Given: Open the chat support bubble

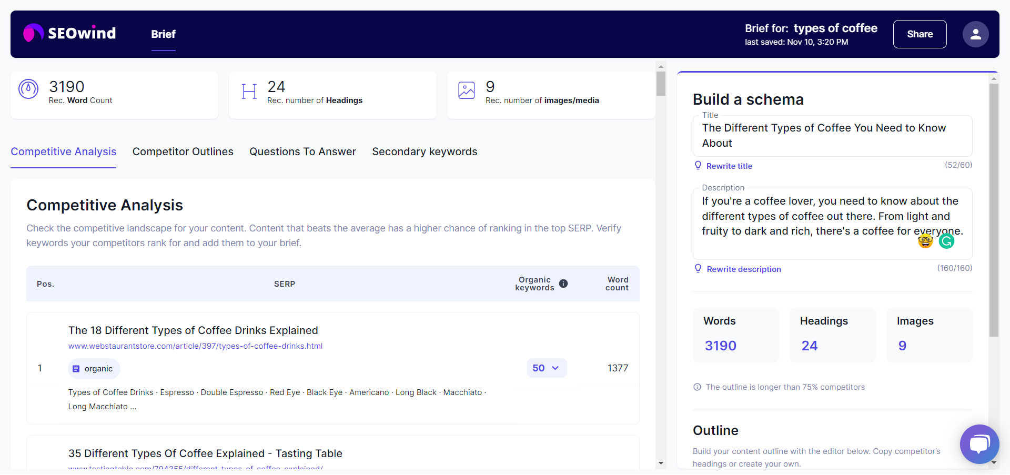Looking at the screenshot, I should (979, 444).
